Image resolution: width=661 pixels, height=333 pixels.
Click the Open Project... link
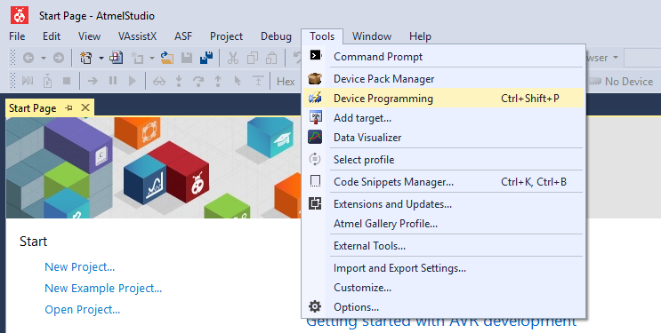pyautogui.click(x=83, y=310)
